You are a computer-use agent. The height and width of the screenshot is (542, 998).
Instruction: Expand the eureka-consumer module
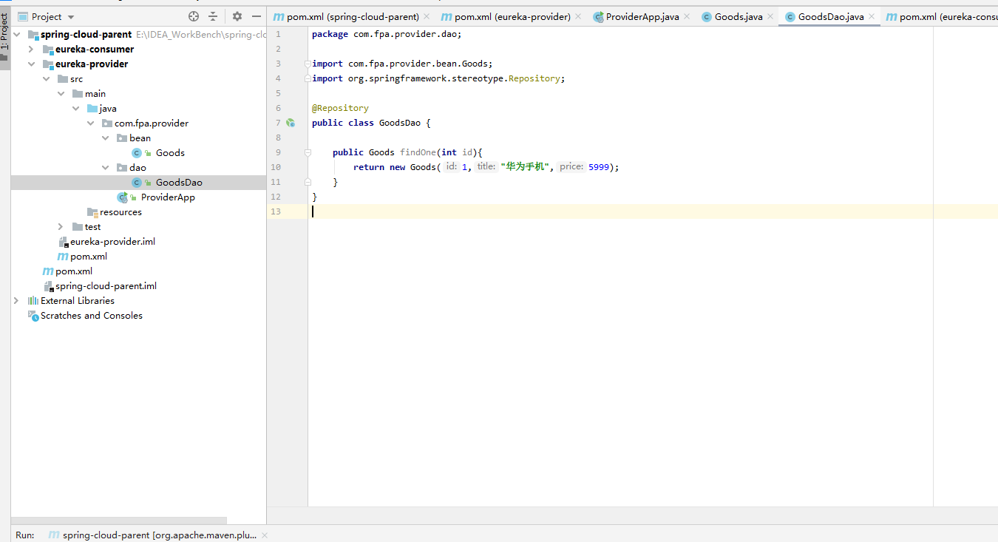(31, 50)
